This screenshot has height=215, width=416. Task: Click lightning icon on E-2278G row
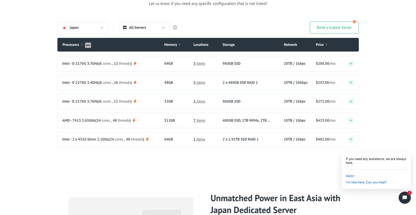(135, 83)
